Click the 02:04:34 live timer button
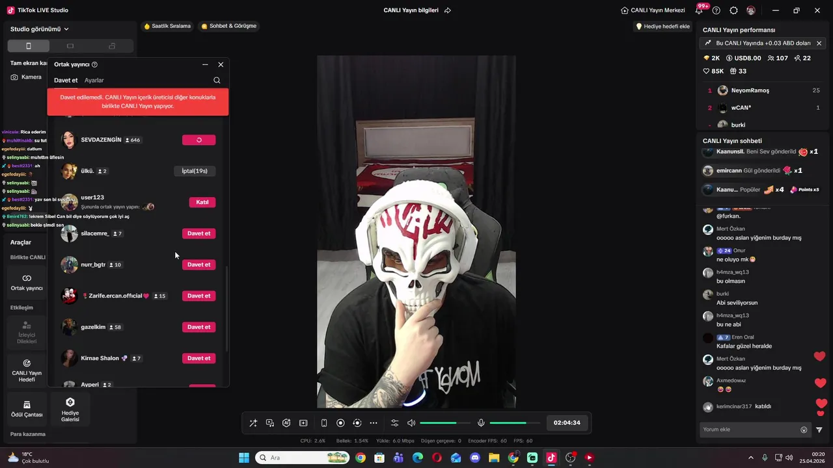 [567, 423]
